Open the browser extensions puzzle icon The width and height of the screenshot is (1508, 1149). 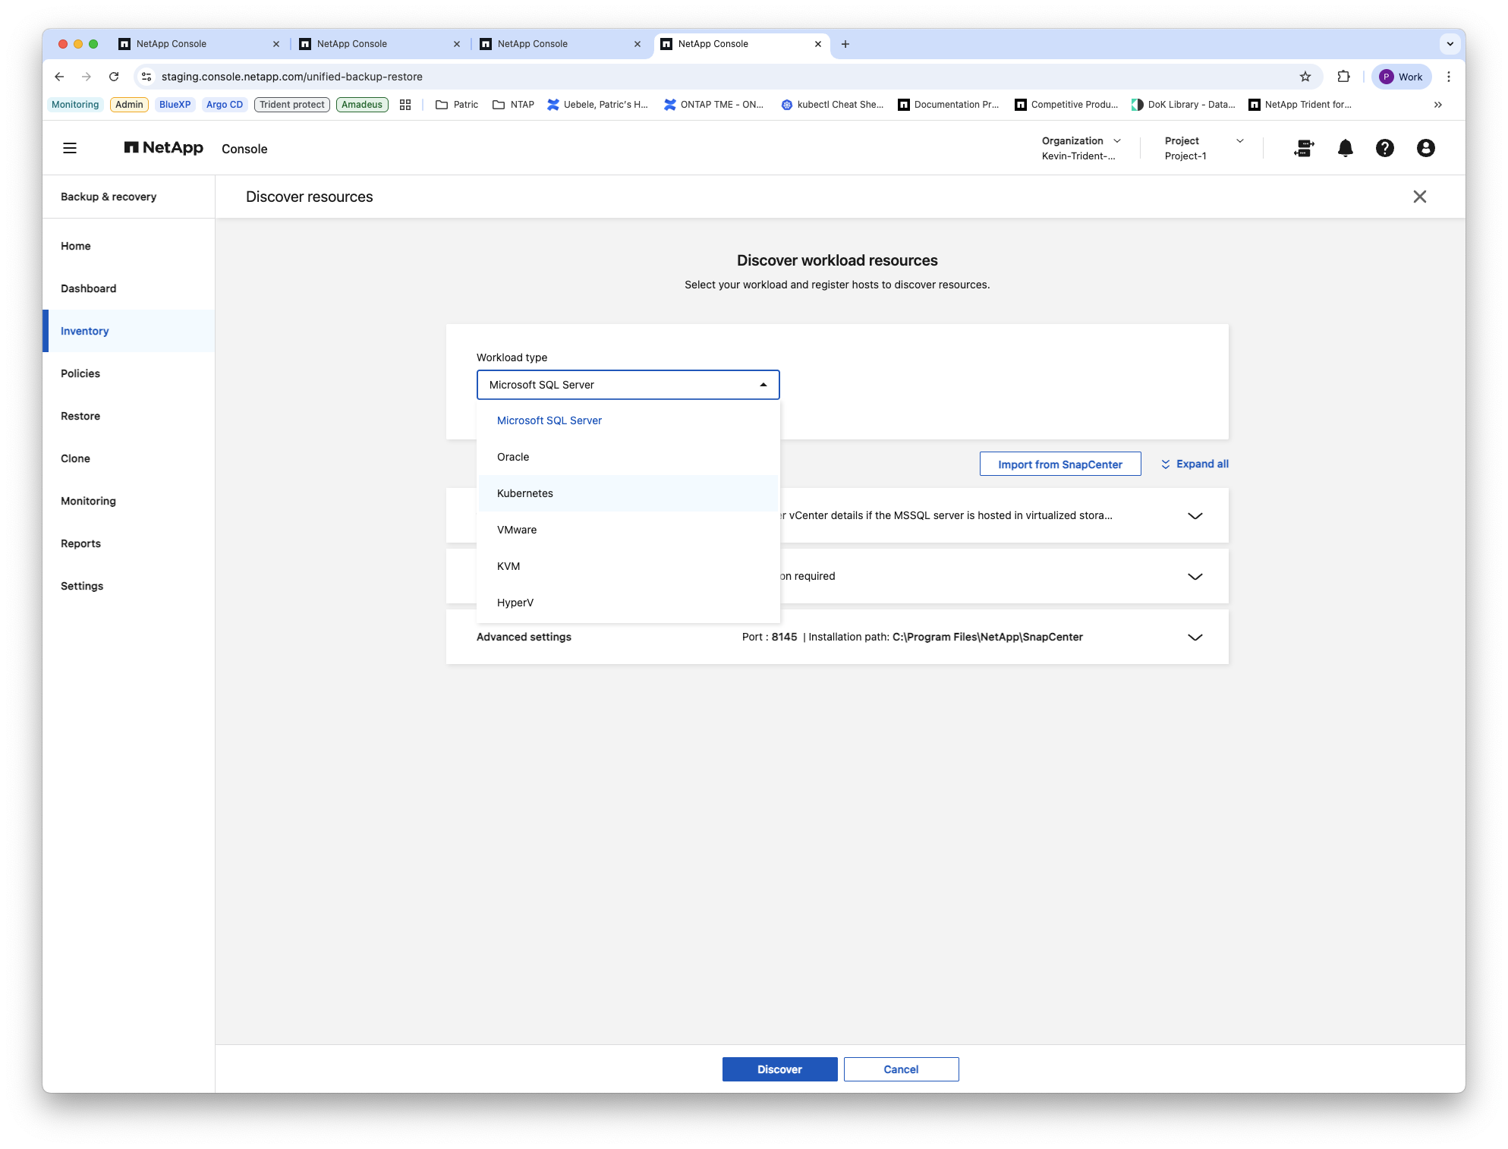pos(1343,77)
